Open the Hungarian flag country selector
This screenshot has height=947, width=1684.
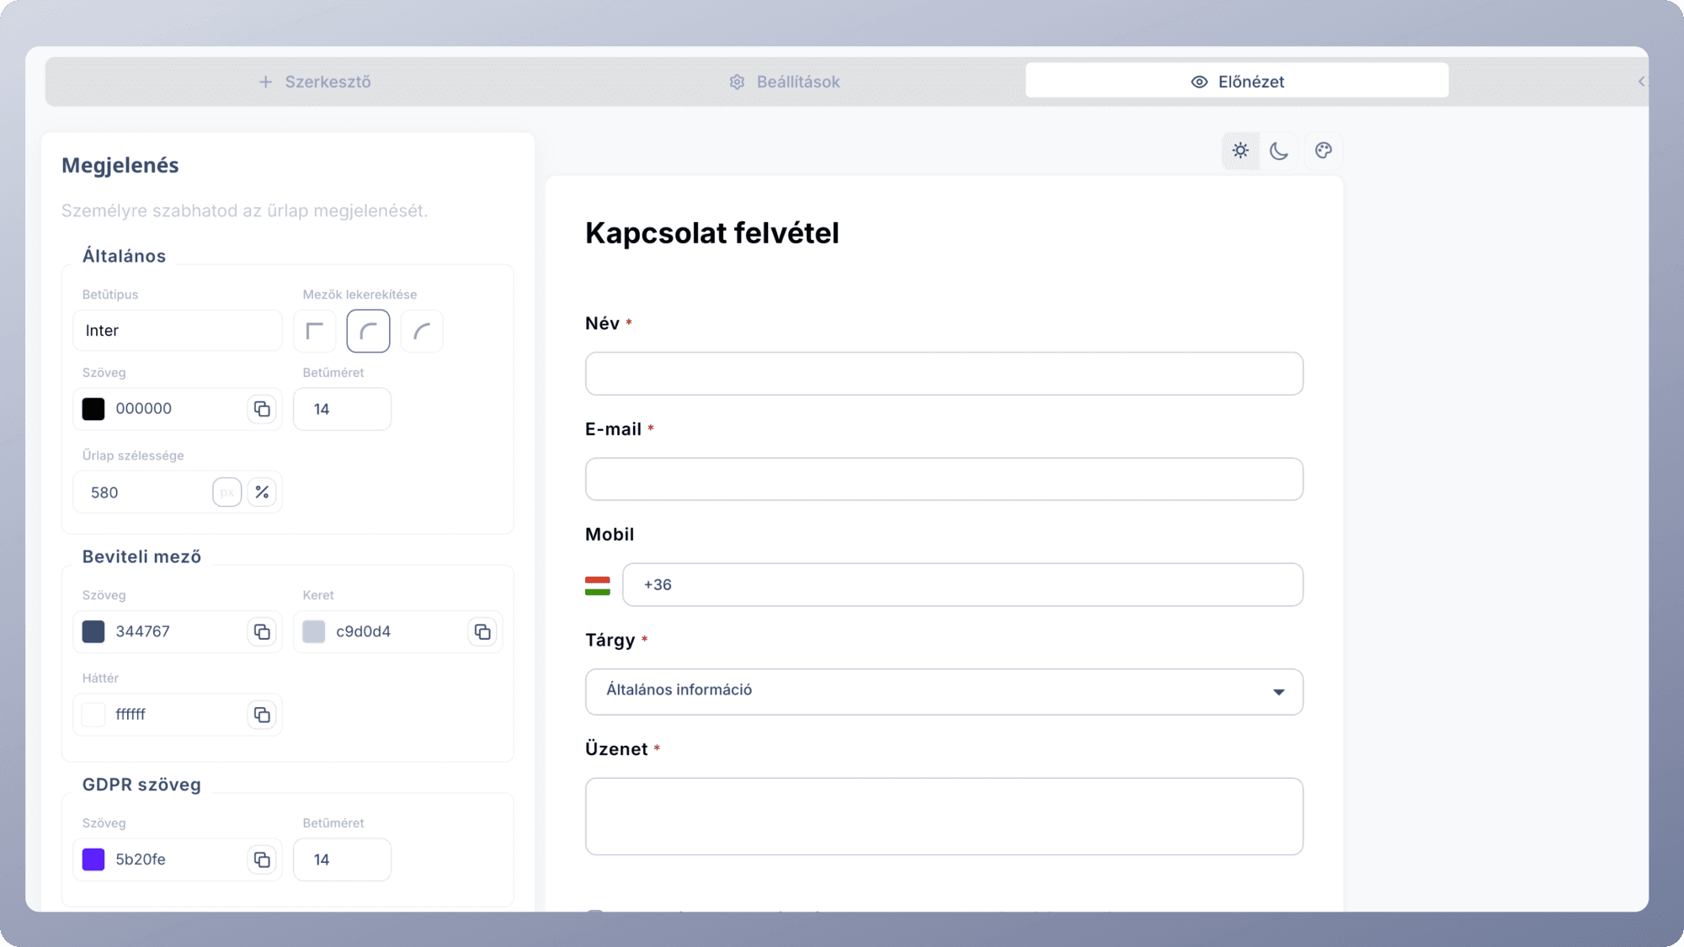click(x=597, y=586)
